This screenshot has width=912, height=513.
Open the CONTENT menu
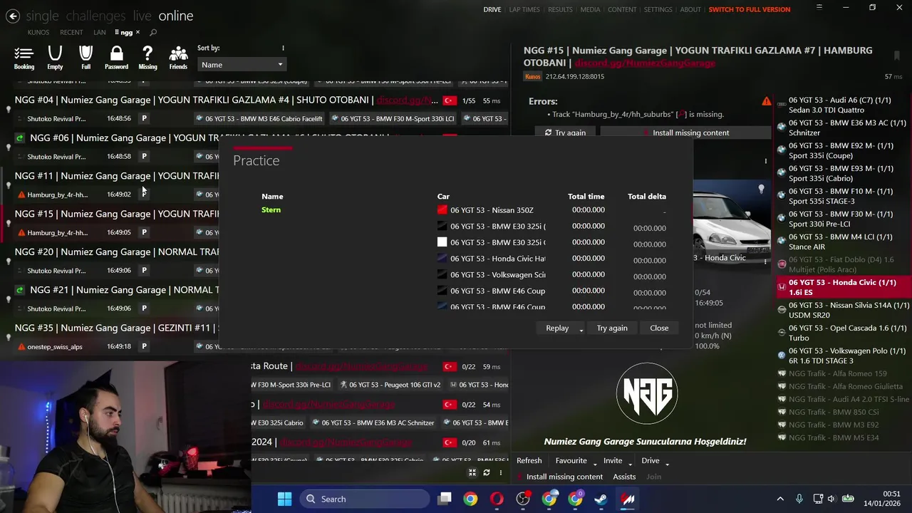click(622, 9)
